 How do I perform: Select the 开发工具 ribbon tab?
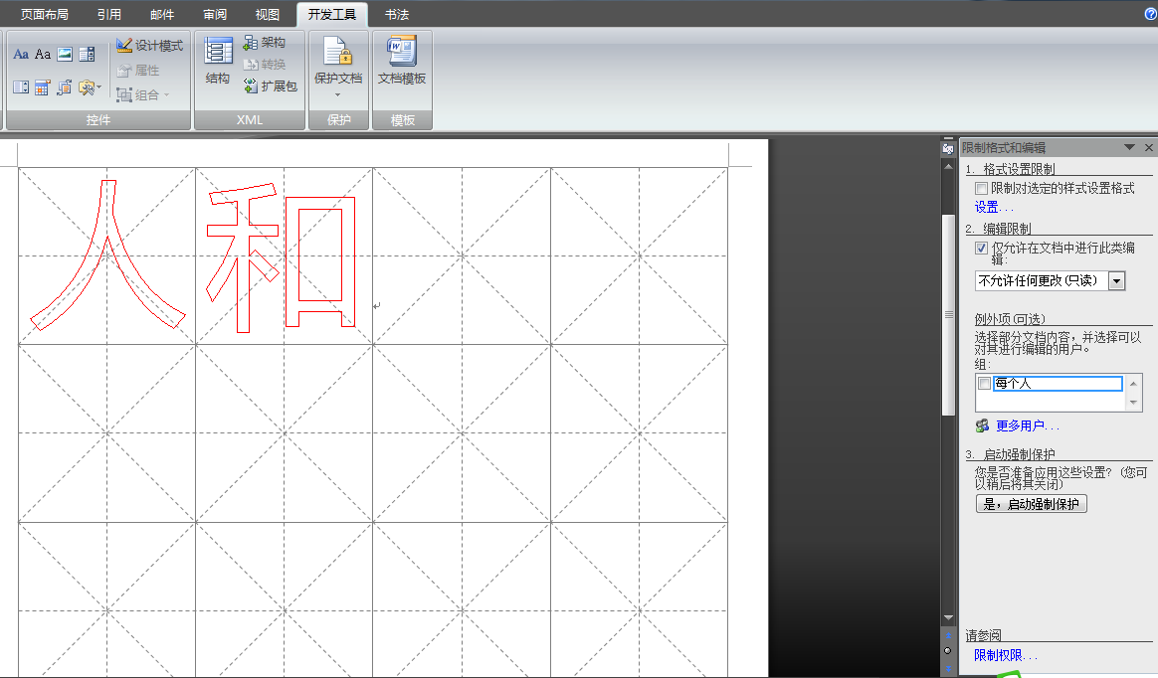[x=331, y=15]
